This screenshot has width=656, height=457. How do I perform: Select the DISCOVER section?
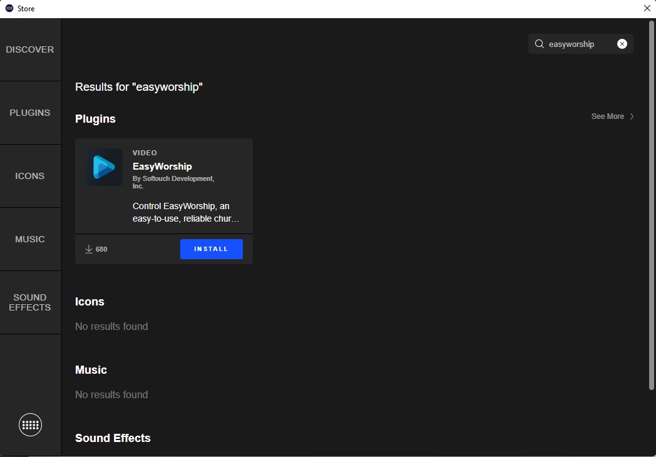click(x=30, y=49)
